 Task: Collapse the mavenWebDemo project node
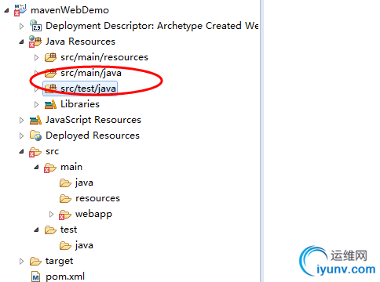pos(6,10)
